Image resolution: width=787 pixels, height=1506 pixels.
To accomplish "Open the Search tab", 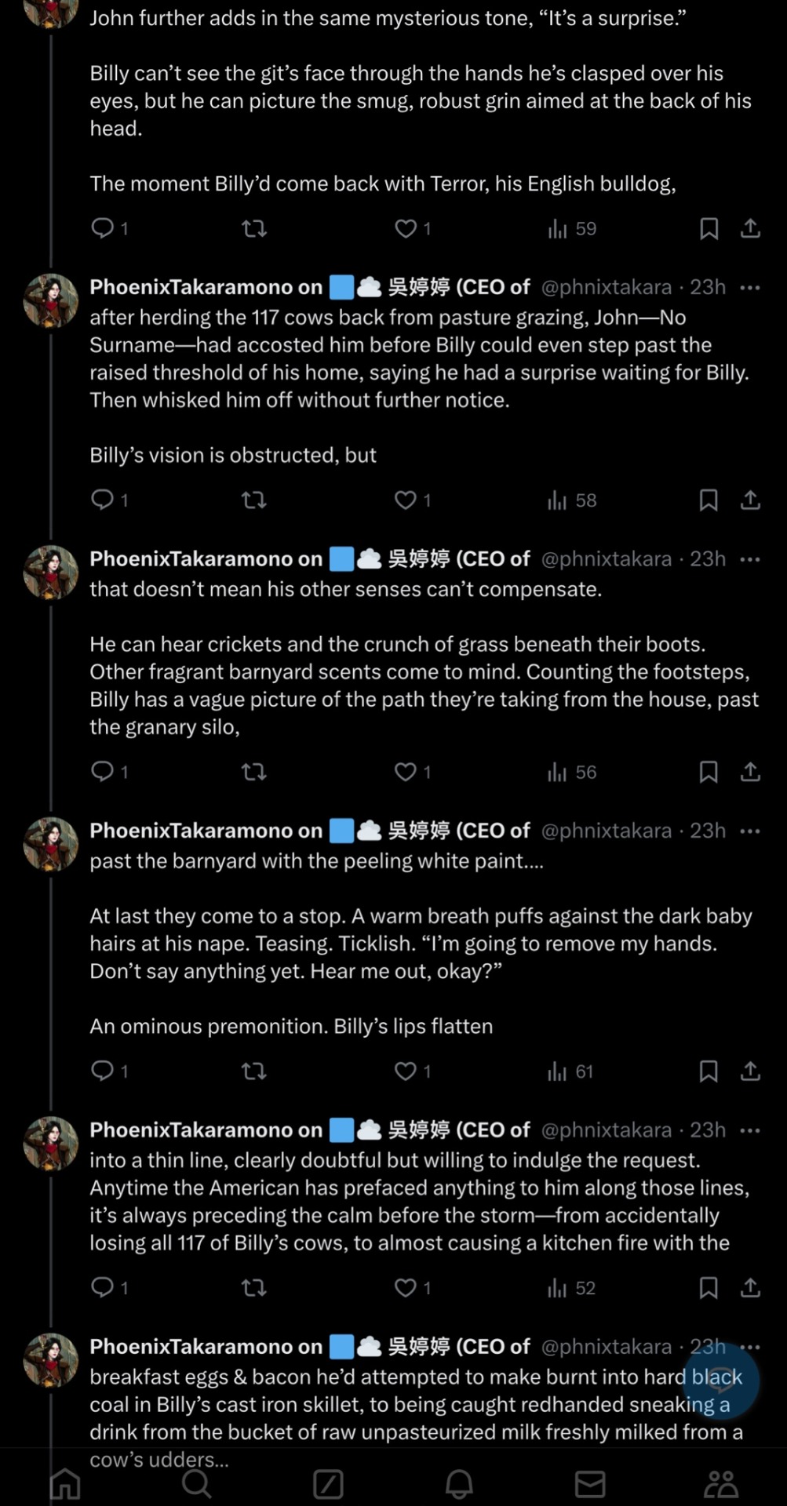I will [x=196, y=1483].
